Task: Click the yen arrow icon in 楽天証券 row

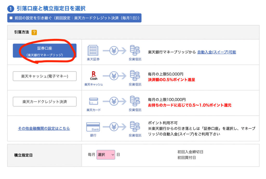Action: tap(114, 51)
